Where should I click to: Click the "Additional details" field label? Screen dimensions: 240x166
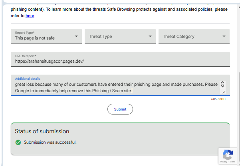[x=28, y=79]
